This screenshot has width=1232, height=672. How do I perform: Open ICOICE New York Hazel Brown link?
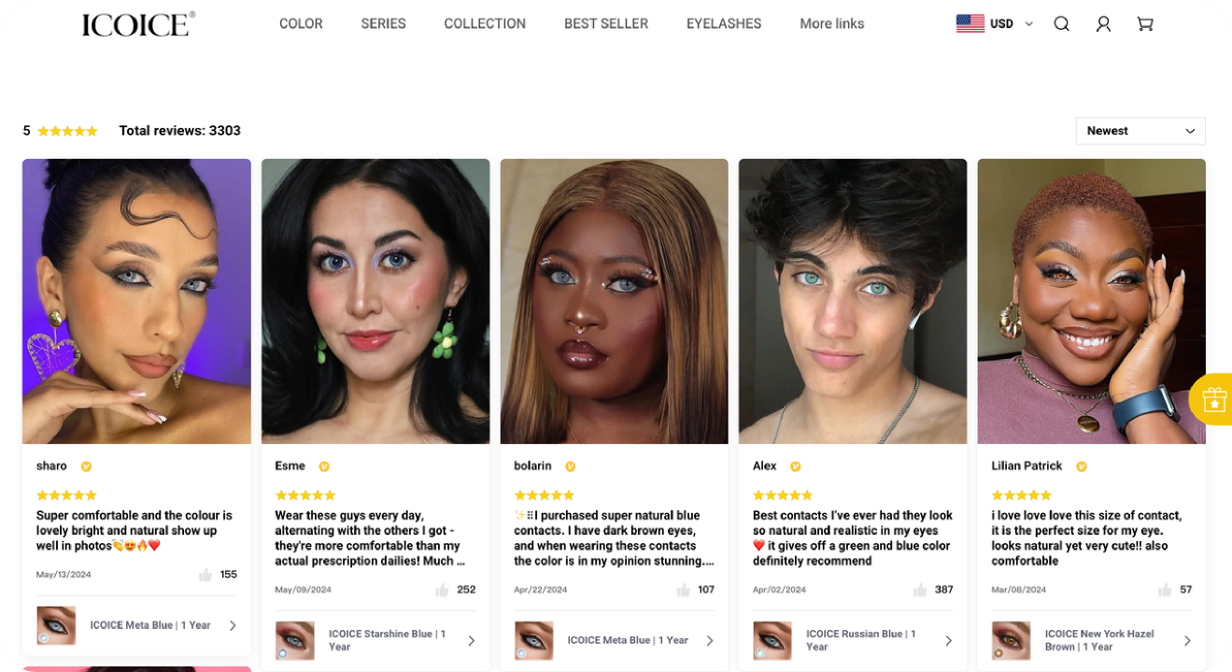point(1099,640)
